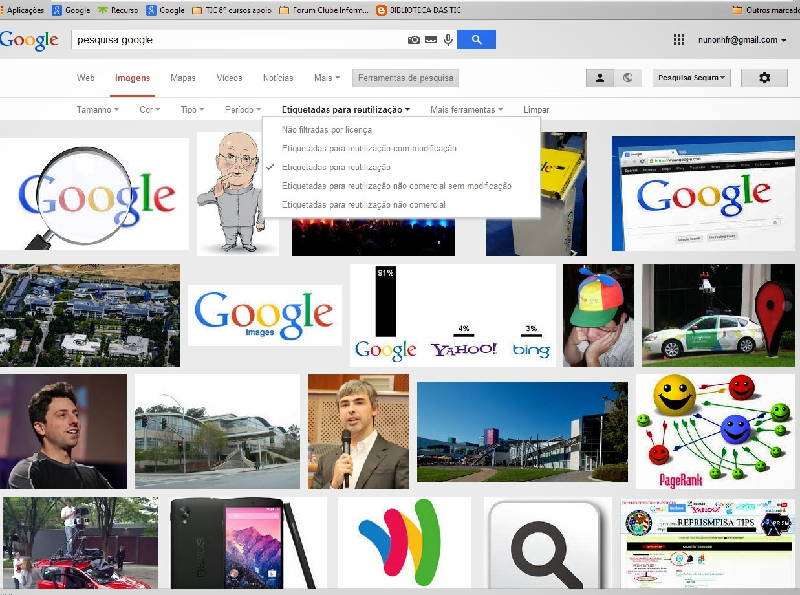Expand the Mais ferramentas dropdown
Screen dimensions: 800x595
pos(467,109)
